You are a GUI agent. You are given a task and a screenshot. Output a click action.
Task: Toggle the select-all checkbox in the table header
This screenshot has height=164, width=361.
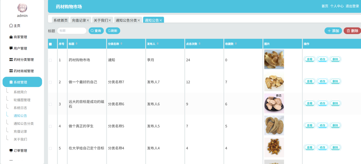click(50, 44)
